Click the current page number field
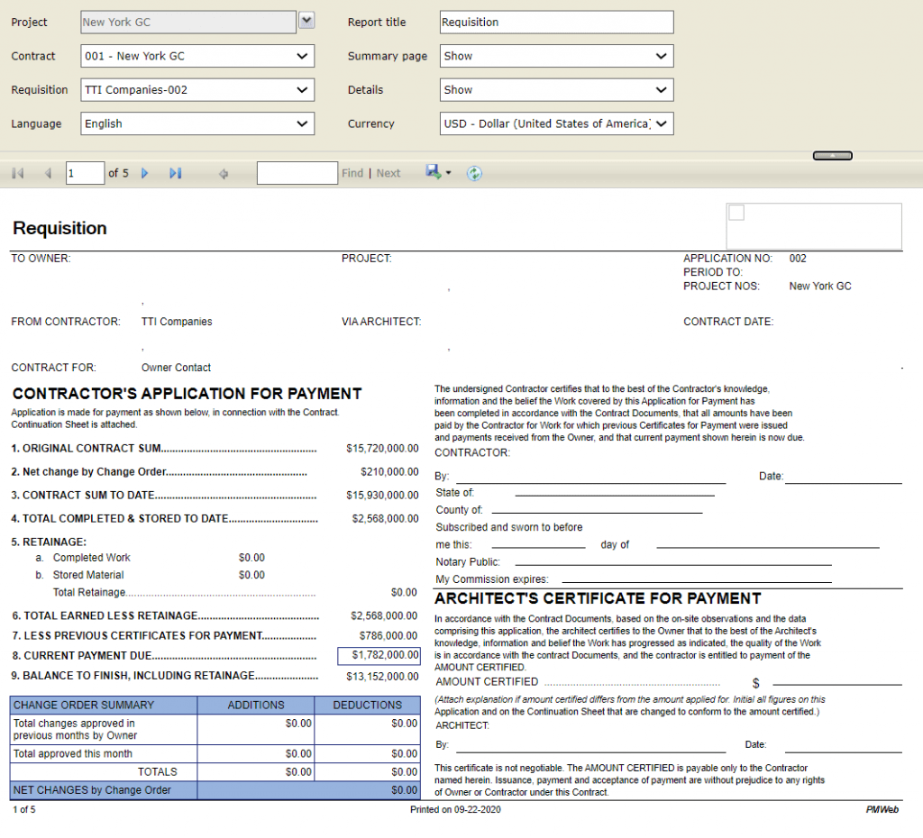923x838 pixels. click(x=85, y=173)
